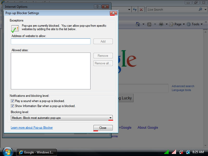Click the Live Search magnifier icon
The width and height of the screenshot is (208, 156).
click(200, 9)
